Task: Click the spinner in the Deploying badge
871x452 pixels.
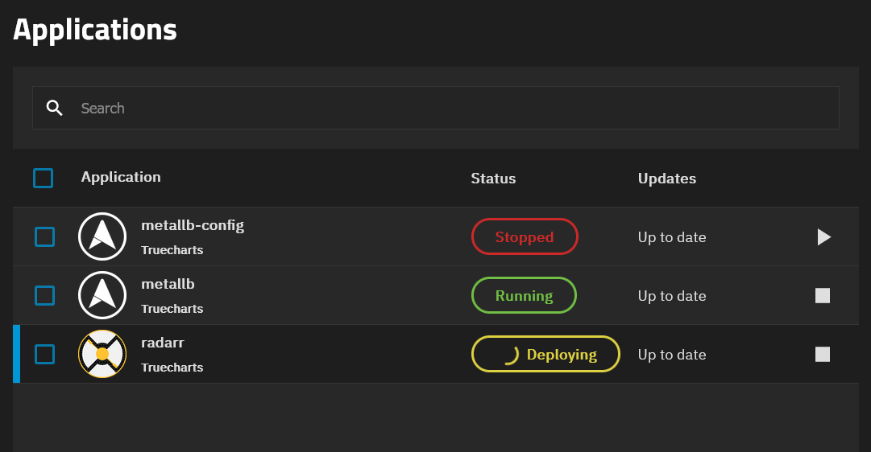Action: 511,355
